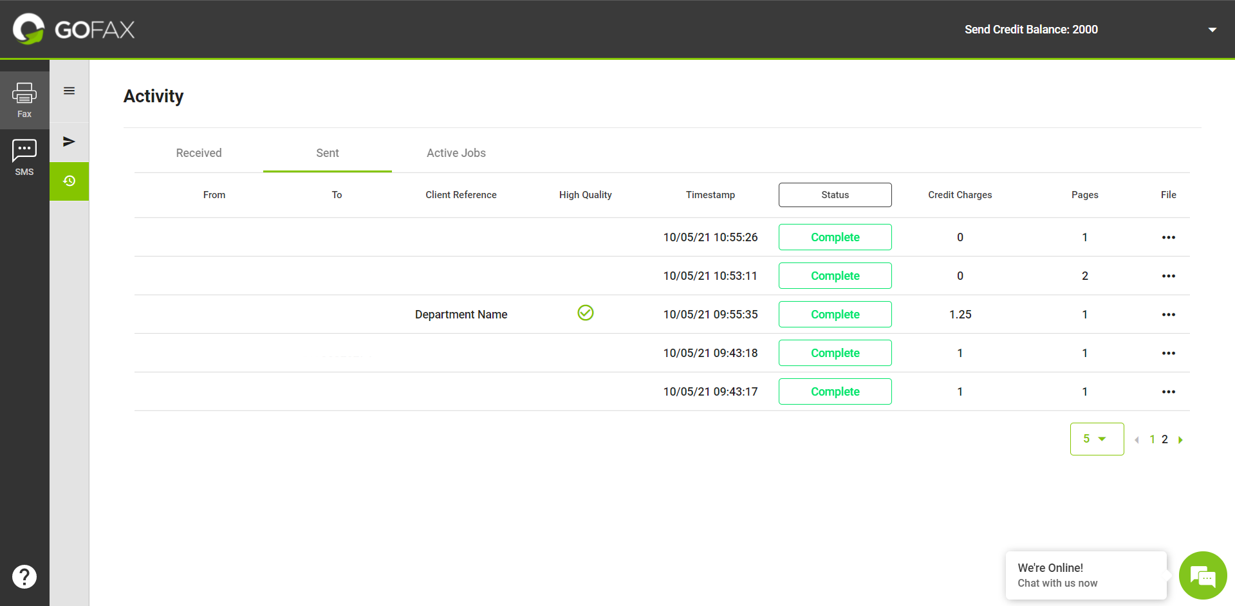Open the Fax section in sidebar
Screen dimensions: 1235x606
24,100
